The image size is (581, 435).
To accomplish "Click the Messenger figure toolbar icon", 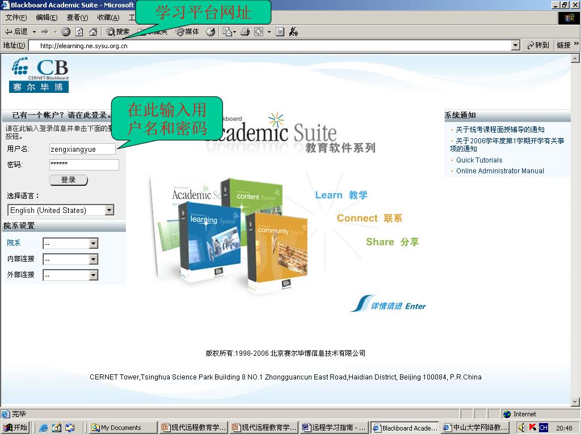I will pos(293,32).
